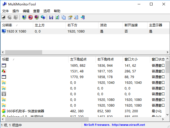This screenshot has width=170, height=128.
Task: Sort monitors by the 分辨率 column header
Action: [x=8, y=25]
